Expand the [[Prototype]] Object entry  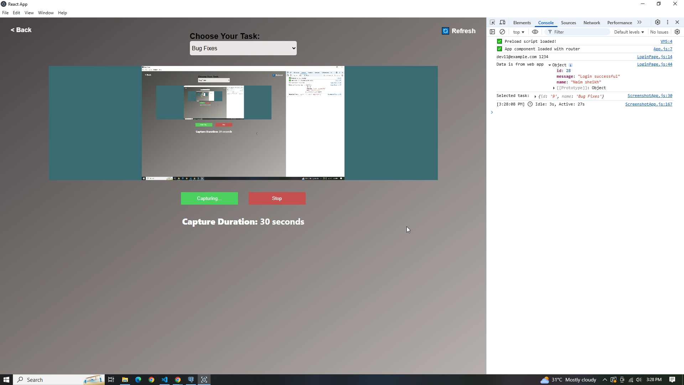pos(554,88)
